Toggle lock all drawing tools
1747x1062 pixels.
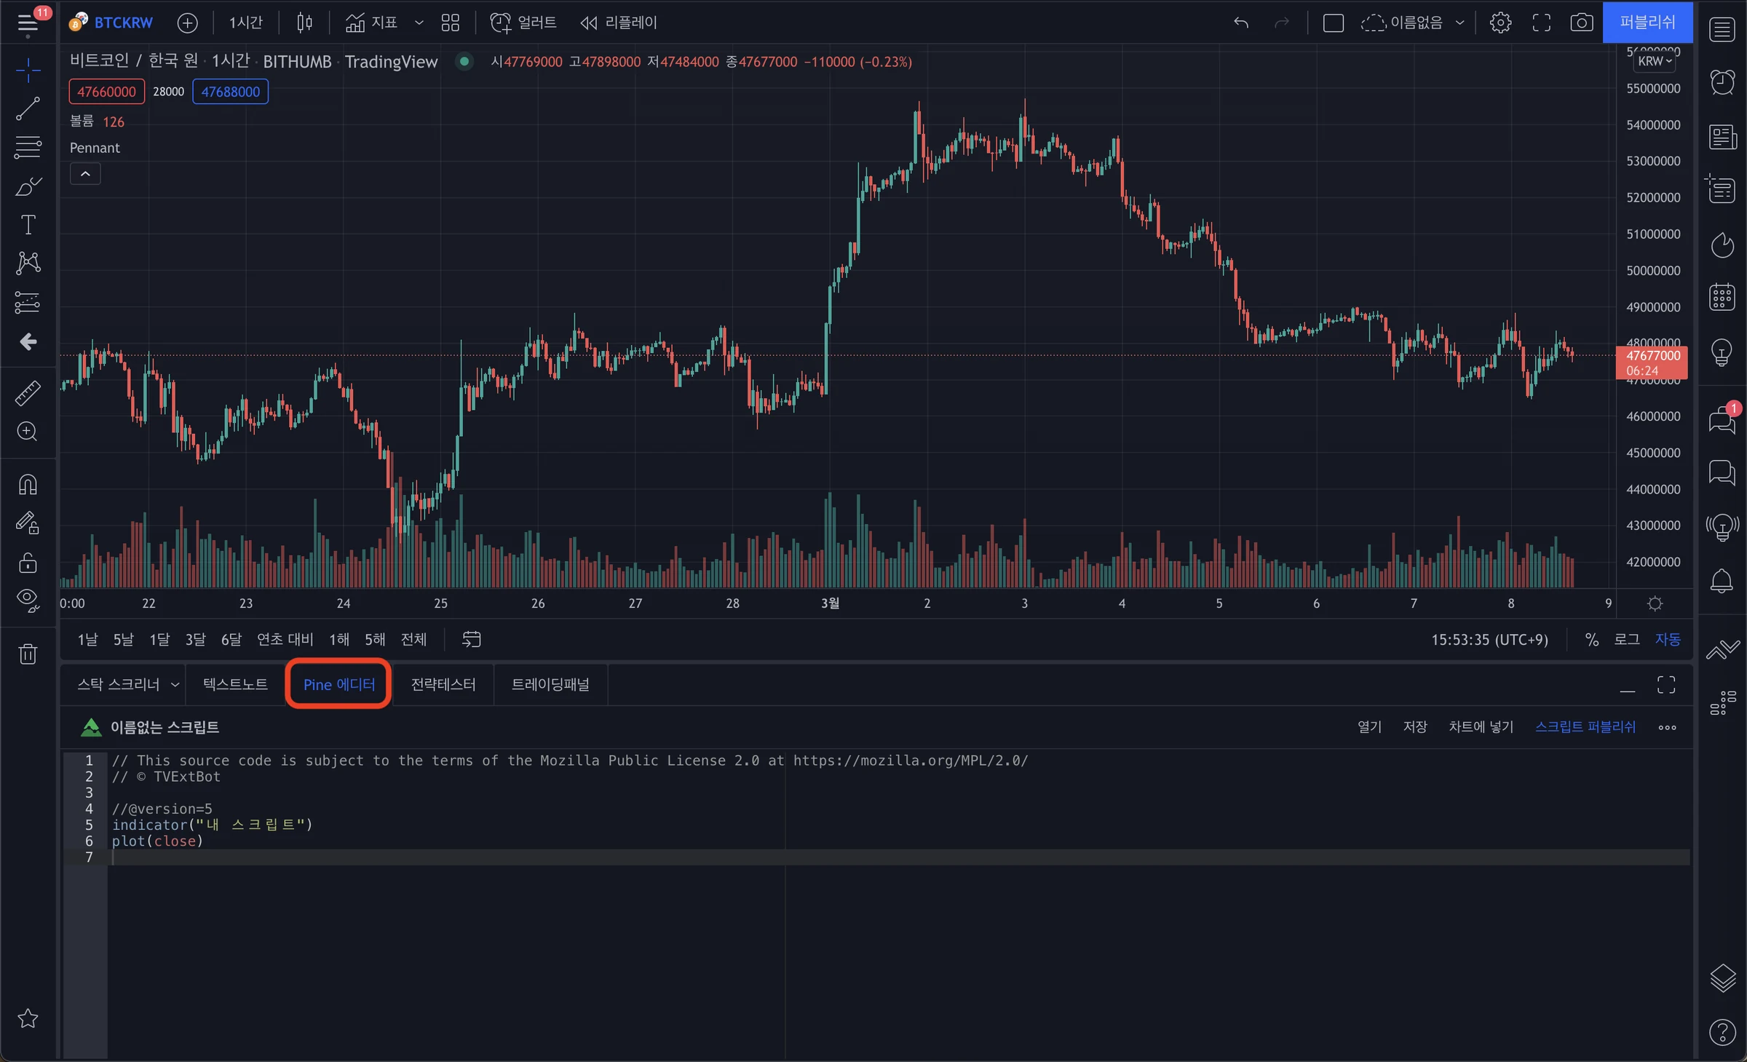(28, 562)
